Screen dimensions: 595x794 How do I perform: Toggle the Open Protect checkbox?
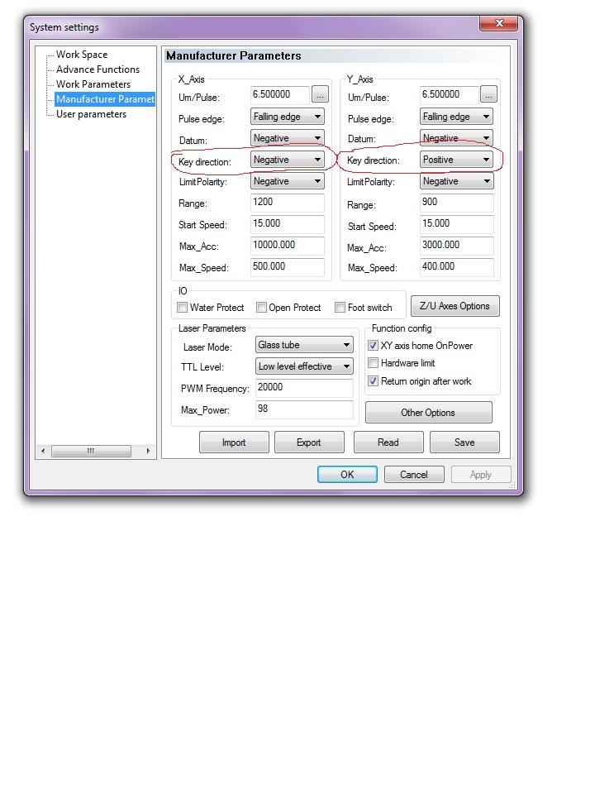click(x=261, y=308)
